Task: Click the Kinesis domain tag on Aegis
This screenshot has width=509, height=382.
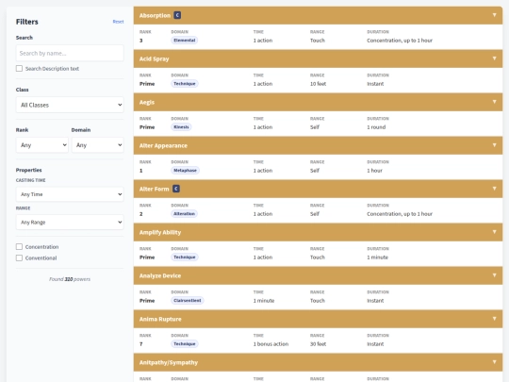Action: click(x=181, y=127)
